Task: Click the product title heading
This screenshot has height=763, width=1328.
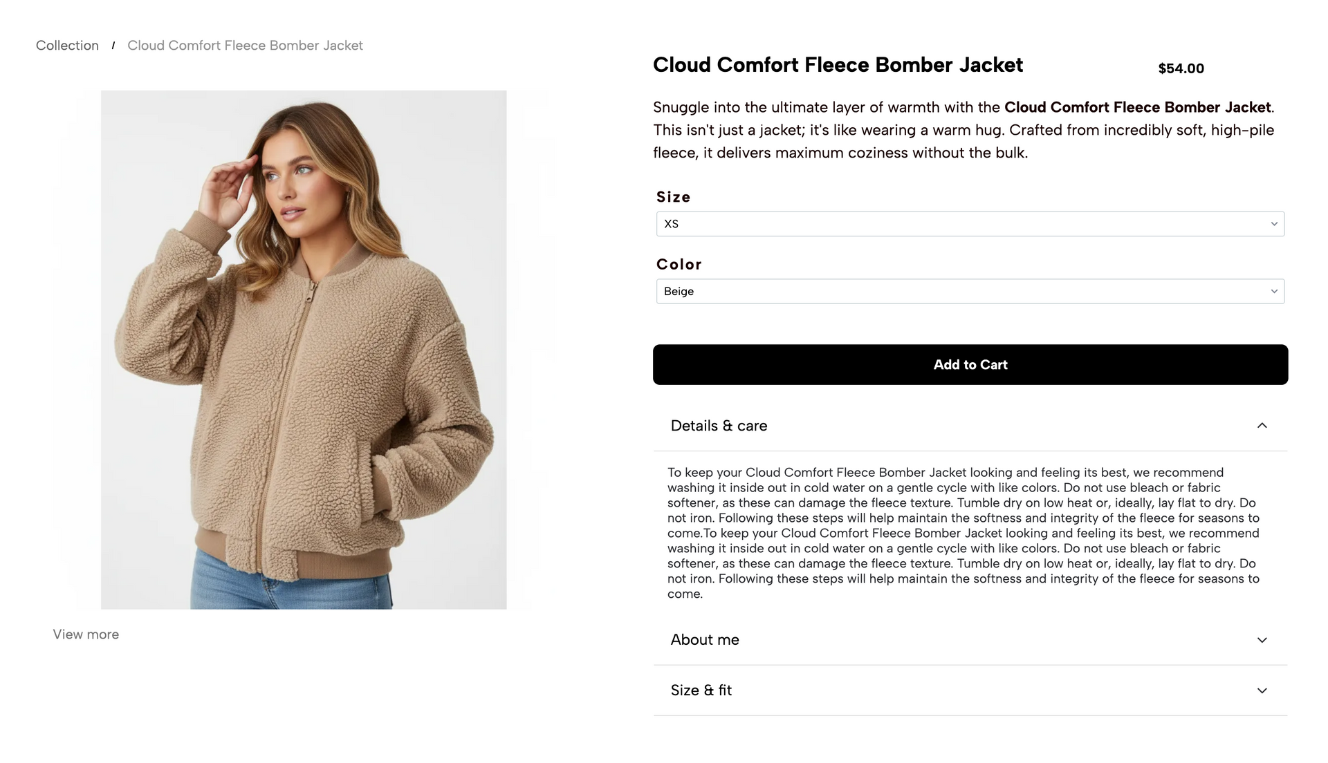Action: [x=838, y=64]
